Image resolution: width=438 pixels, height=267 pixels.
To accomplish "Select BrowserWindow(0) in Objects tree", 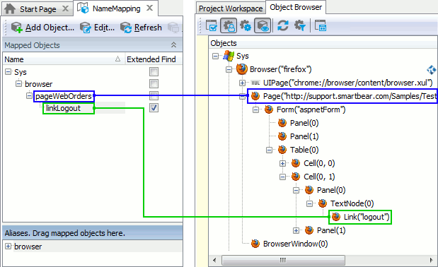I will [296, 244].
